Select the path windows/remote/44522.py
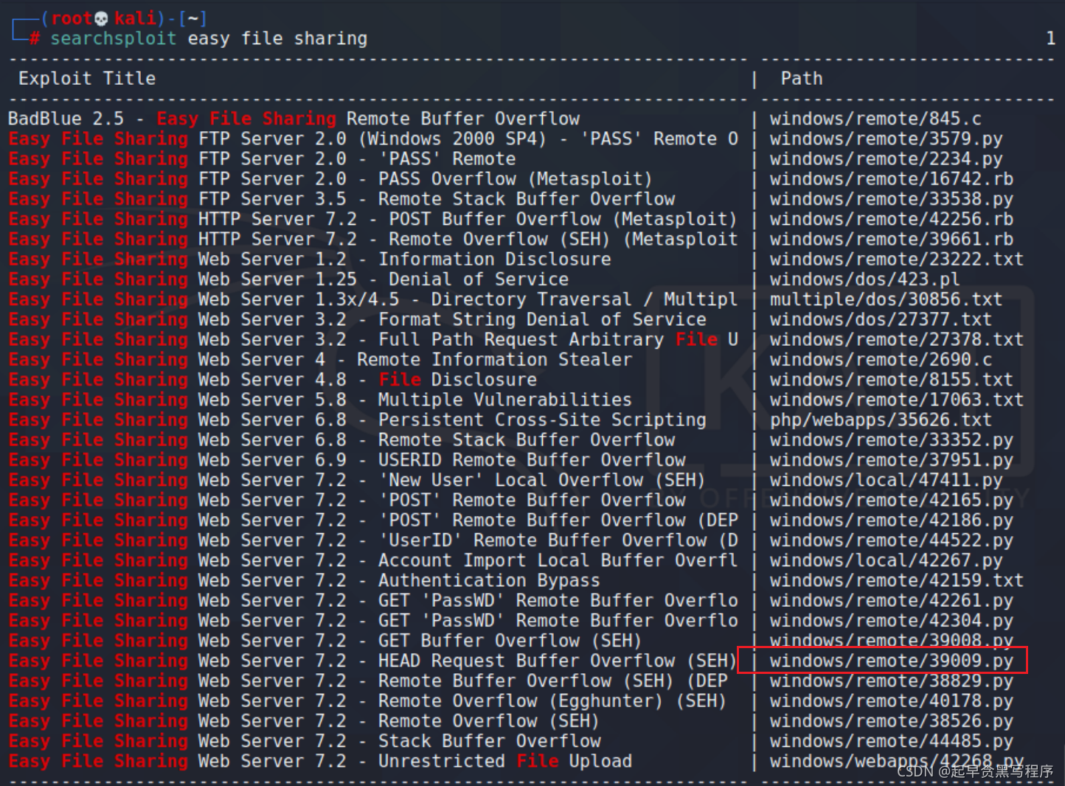Viewport: 1065px width, 786px height. tap(891, 540)
